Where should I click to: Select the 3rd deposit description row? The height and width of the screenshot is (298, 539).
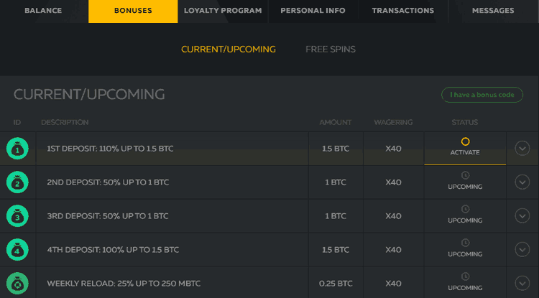coord(172,216)
